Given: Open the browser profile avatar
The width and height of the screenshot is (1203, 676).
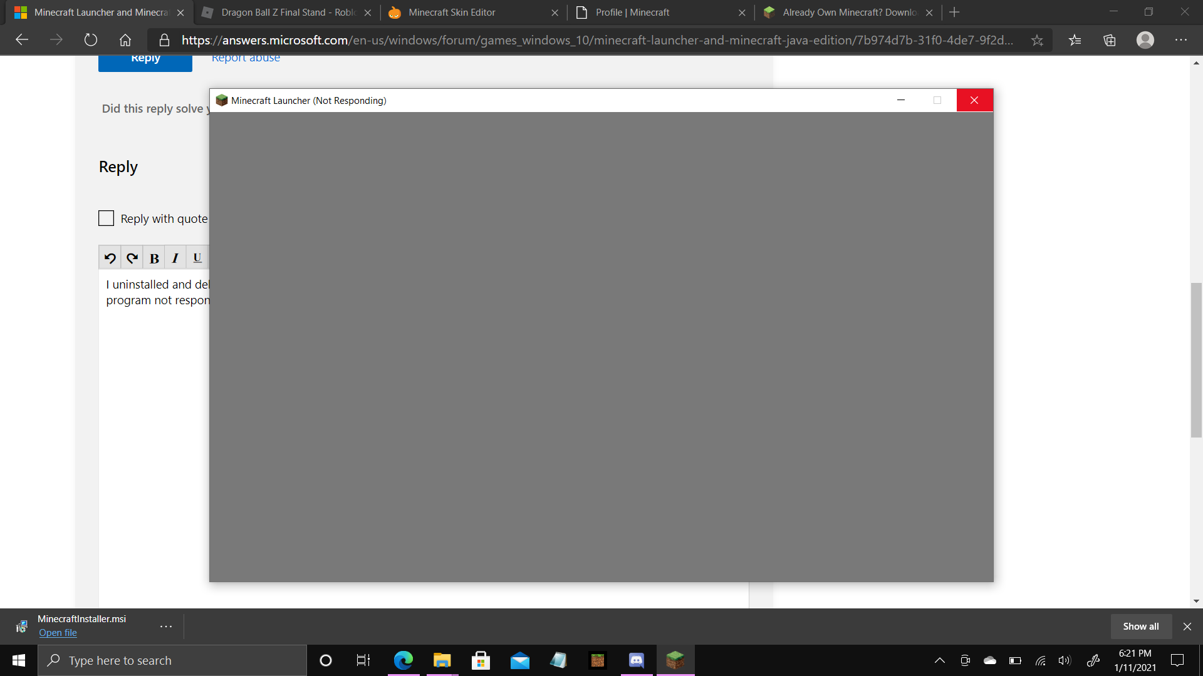Looking at the screenshot, I should [1145, 40].
